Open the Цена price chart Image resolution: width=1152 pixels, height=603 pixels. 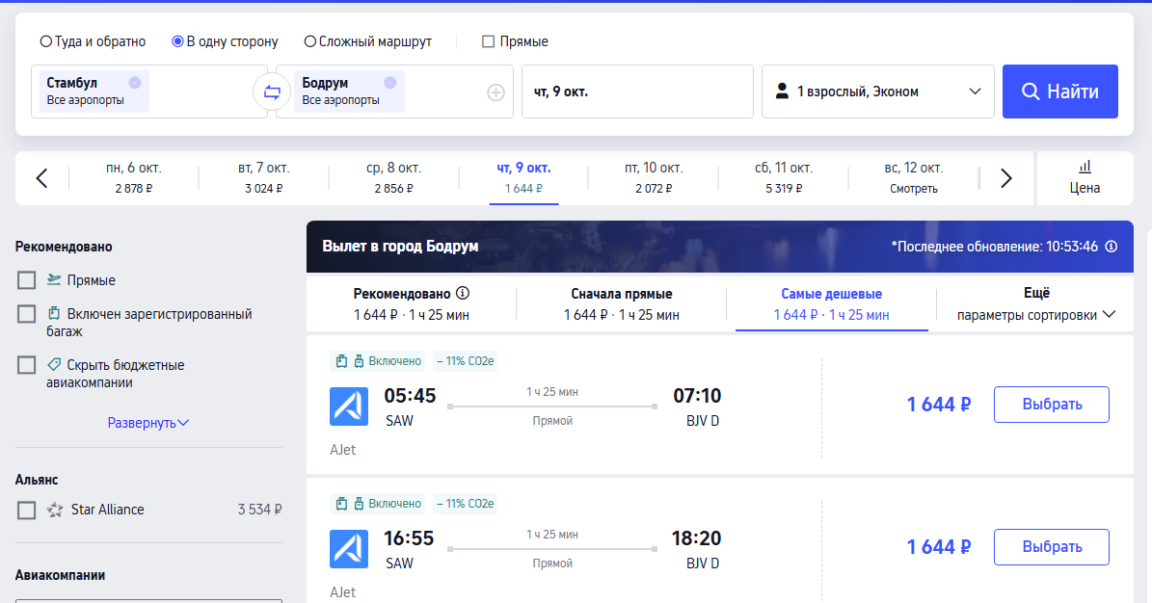click(x=1085, y=178)
